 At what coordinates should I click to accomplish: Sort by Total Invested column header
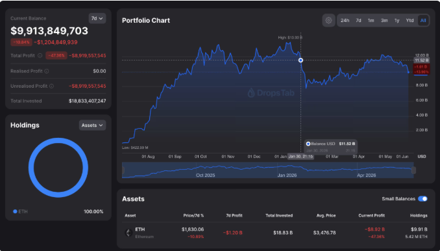pyautogui.click(x=279, y=216)
